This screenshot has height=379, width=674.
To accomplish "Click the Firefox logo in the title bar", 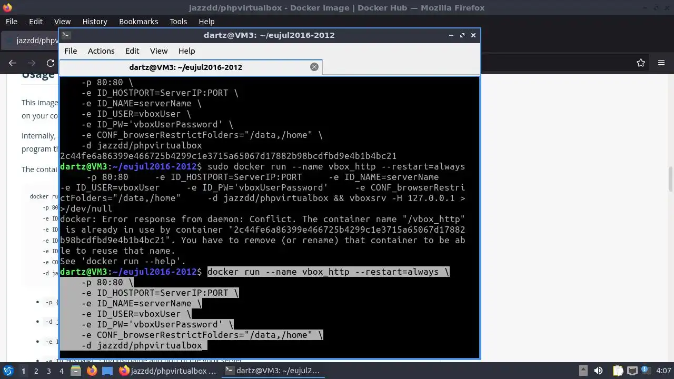I will tap(7, 7).
